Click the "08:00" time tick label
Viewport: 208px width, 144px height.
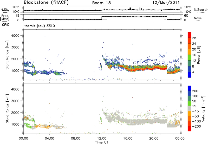(x=76, y=139)
